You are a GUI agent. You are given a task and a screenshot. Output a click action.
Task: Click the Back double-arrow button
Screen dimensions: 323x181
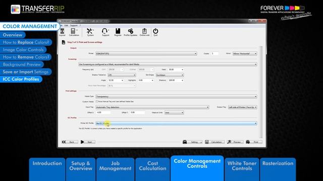tap(70, 142)
